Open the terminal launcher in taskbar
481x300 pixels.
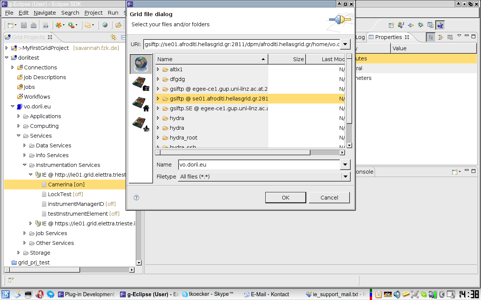(x=28, y=294)
